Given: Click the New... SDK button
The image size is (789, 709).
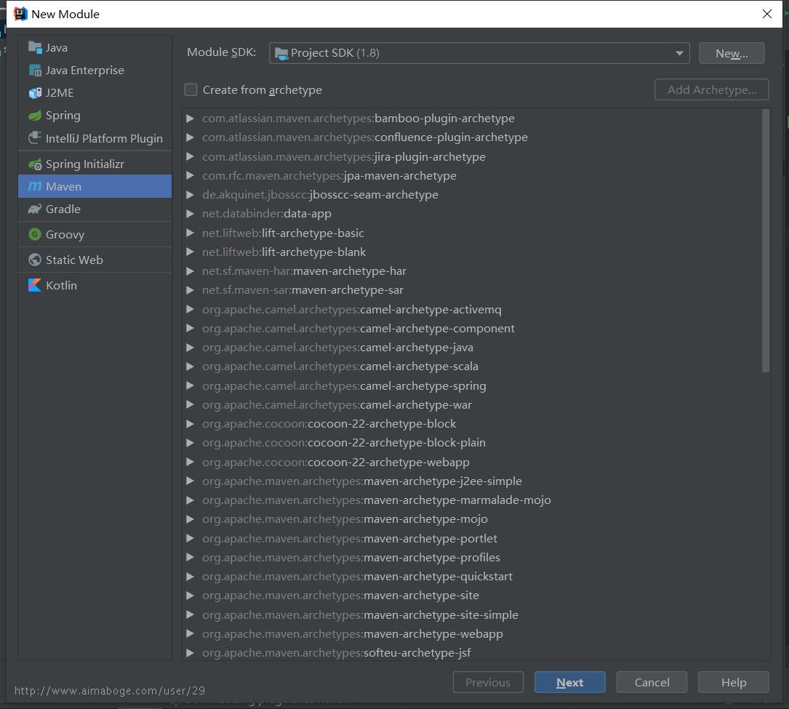Looking at the screenshot, I should [x=732, y=53].
